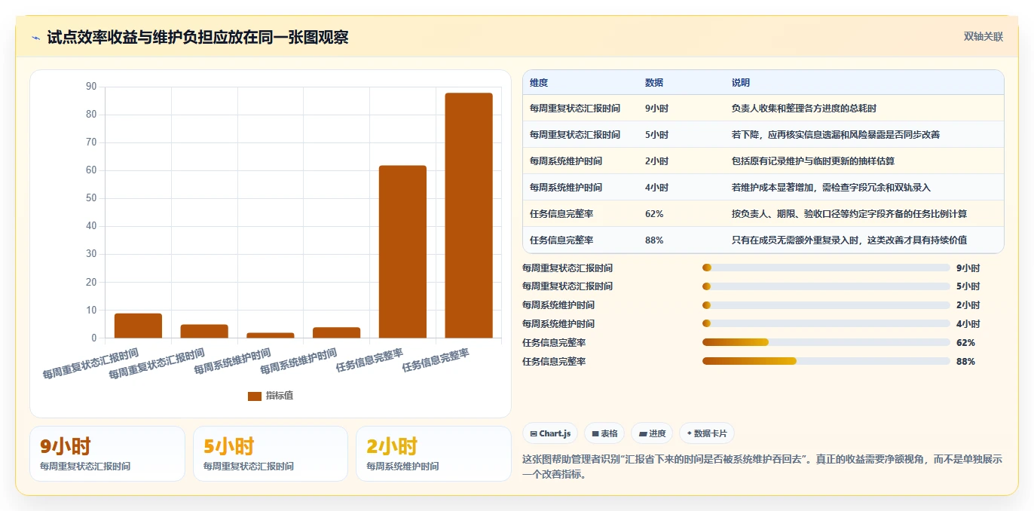Screen dimensions: 1034x511
Task: Click the 2小时 cell in the table
Action: [656, 161]
